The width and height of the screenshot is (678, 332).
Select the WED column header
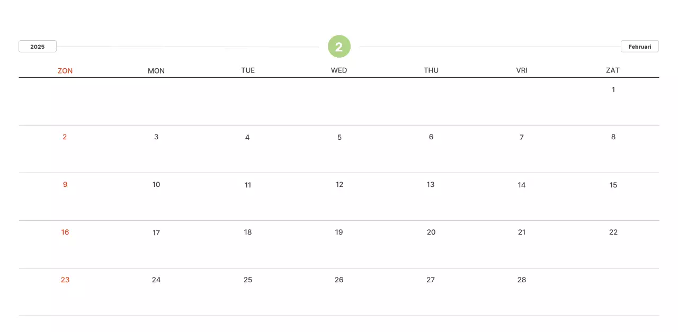[339, 70]
